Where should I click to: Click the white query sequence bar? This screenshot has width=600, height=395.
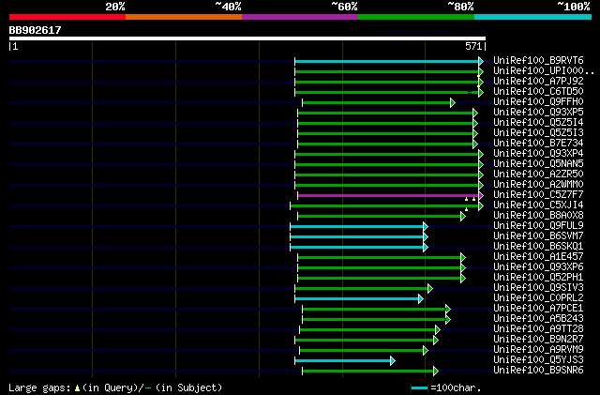247,38
